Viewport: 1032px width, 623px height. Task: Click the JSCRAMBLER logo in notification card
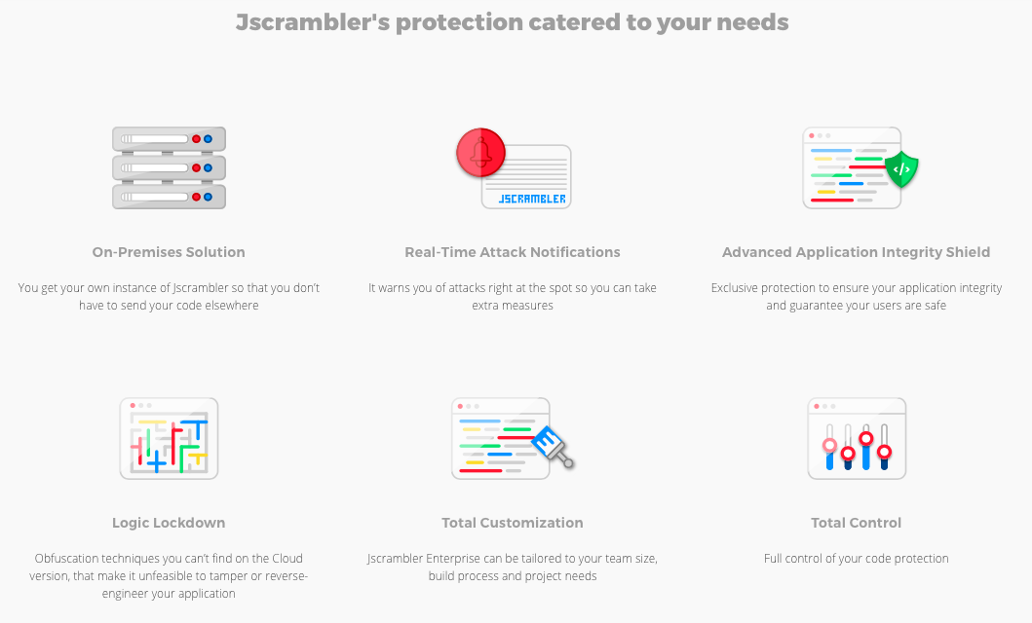[x=532, y=199]
